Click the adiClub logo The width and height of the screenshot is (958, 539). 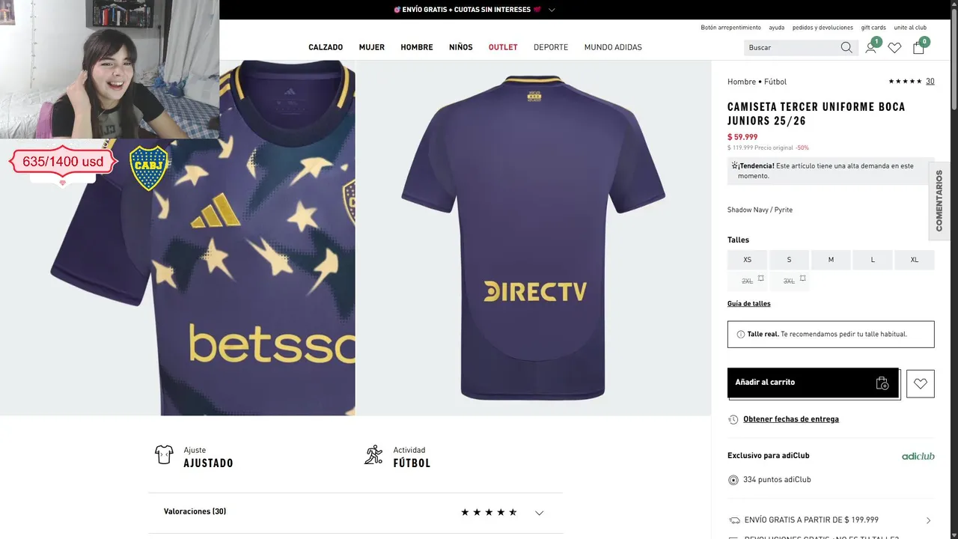tap(918, 456)
